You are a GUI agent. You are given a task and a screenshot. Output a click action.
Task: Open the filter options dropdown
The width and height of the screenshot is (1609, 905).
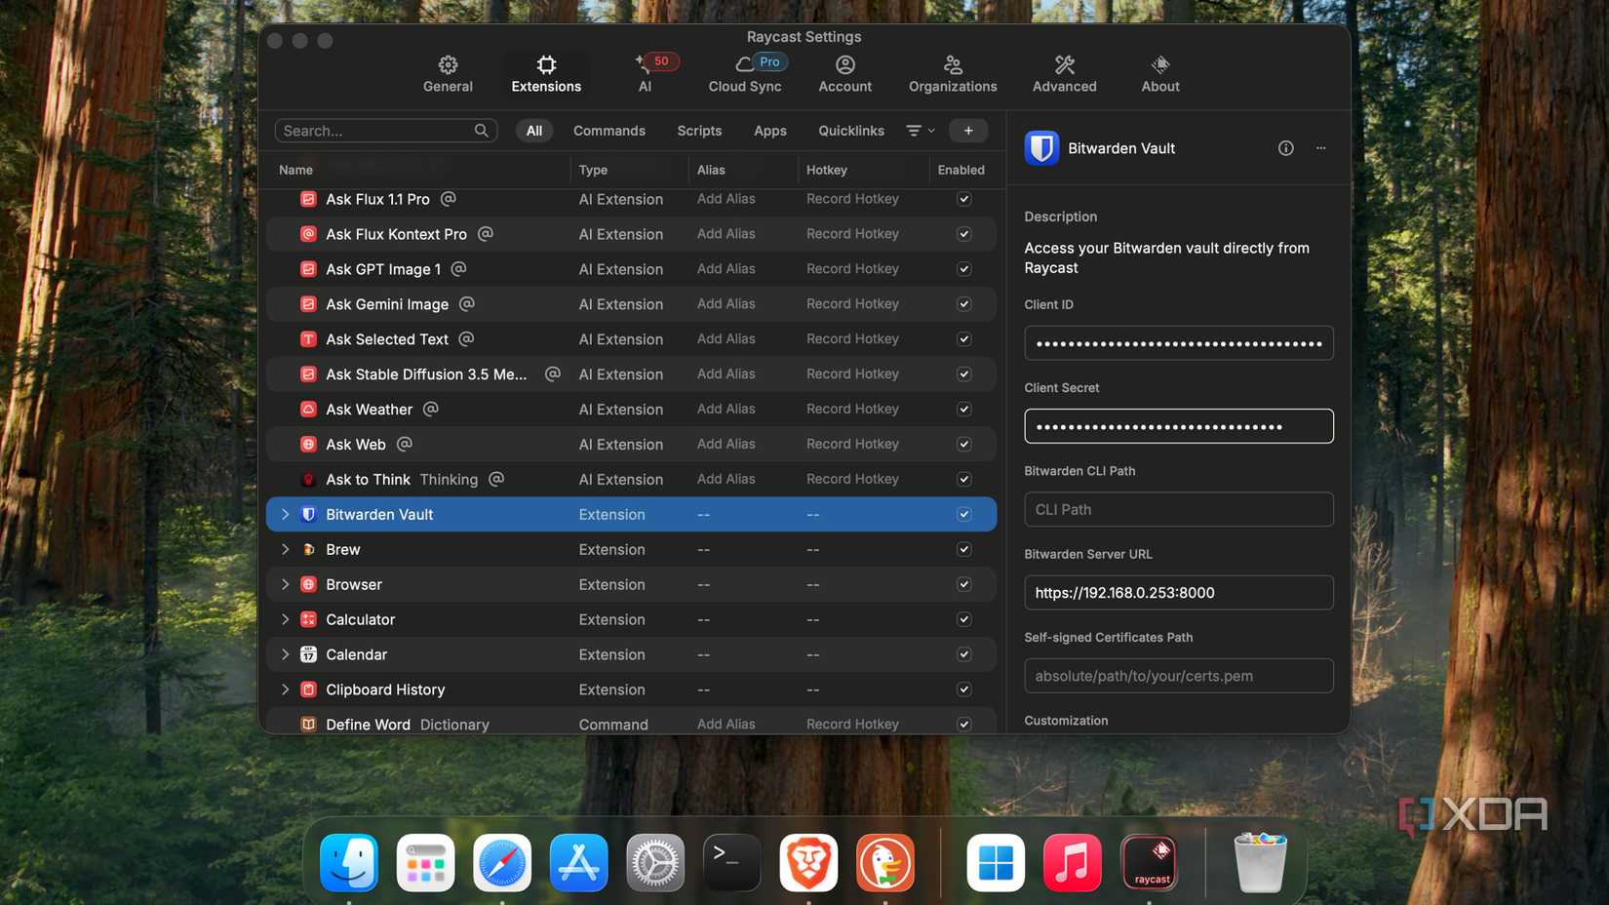(920, 131)
